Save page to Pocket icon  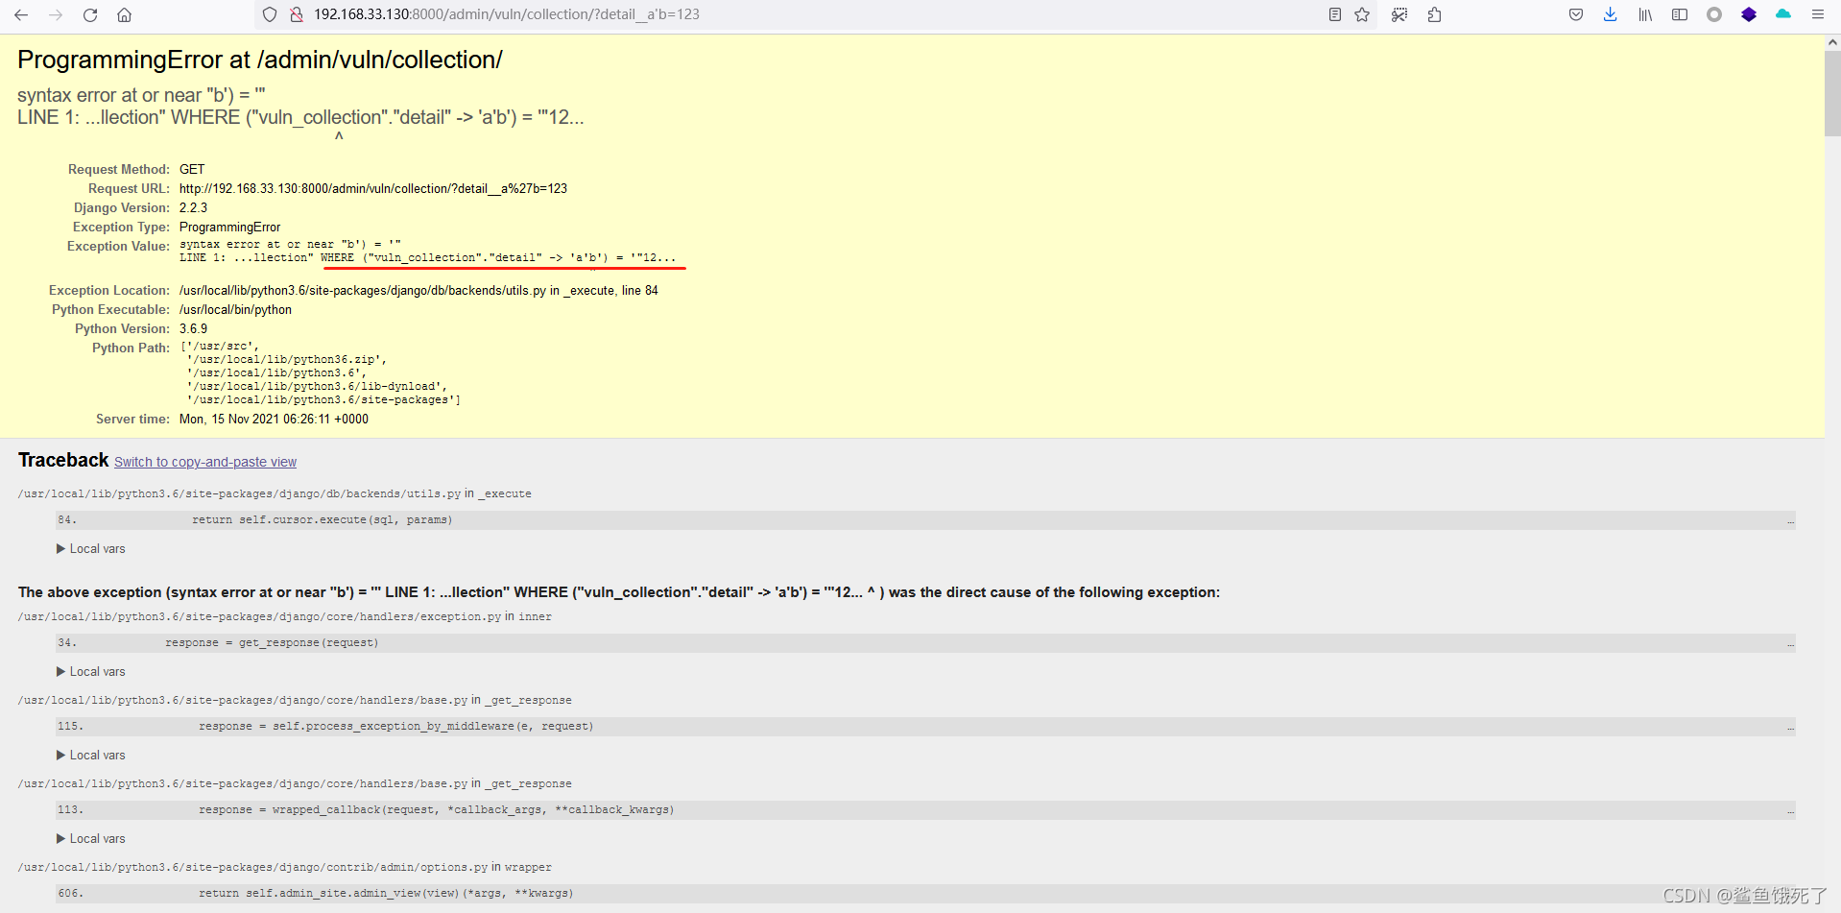1576,14
